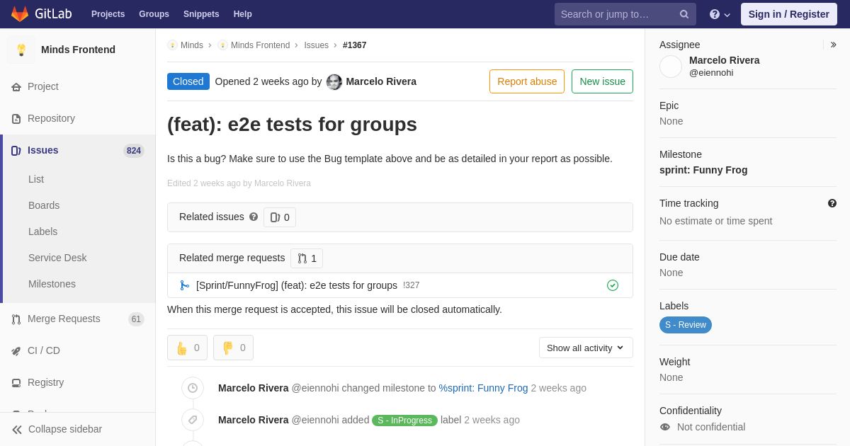The image size is (850, 446).
Task: Click the Minds Frontend breadcrumb link
Action: 260,45
